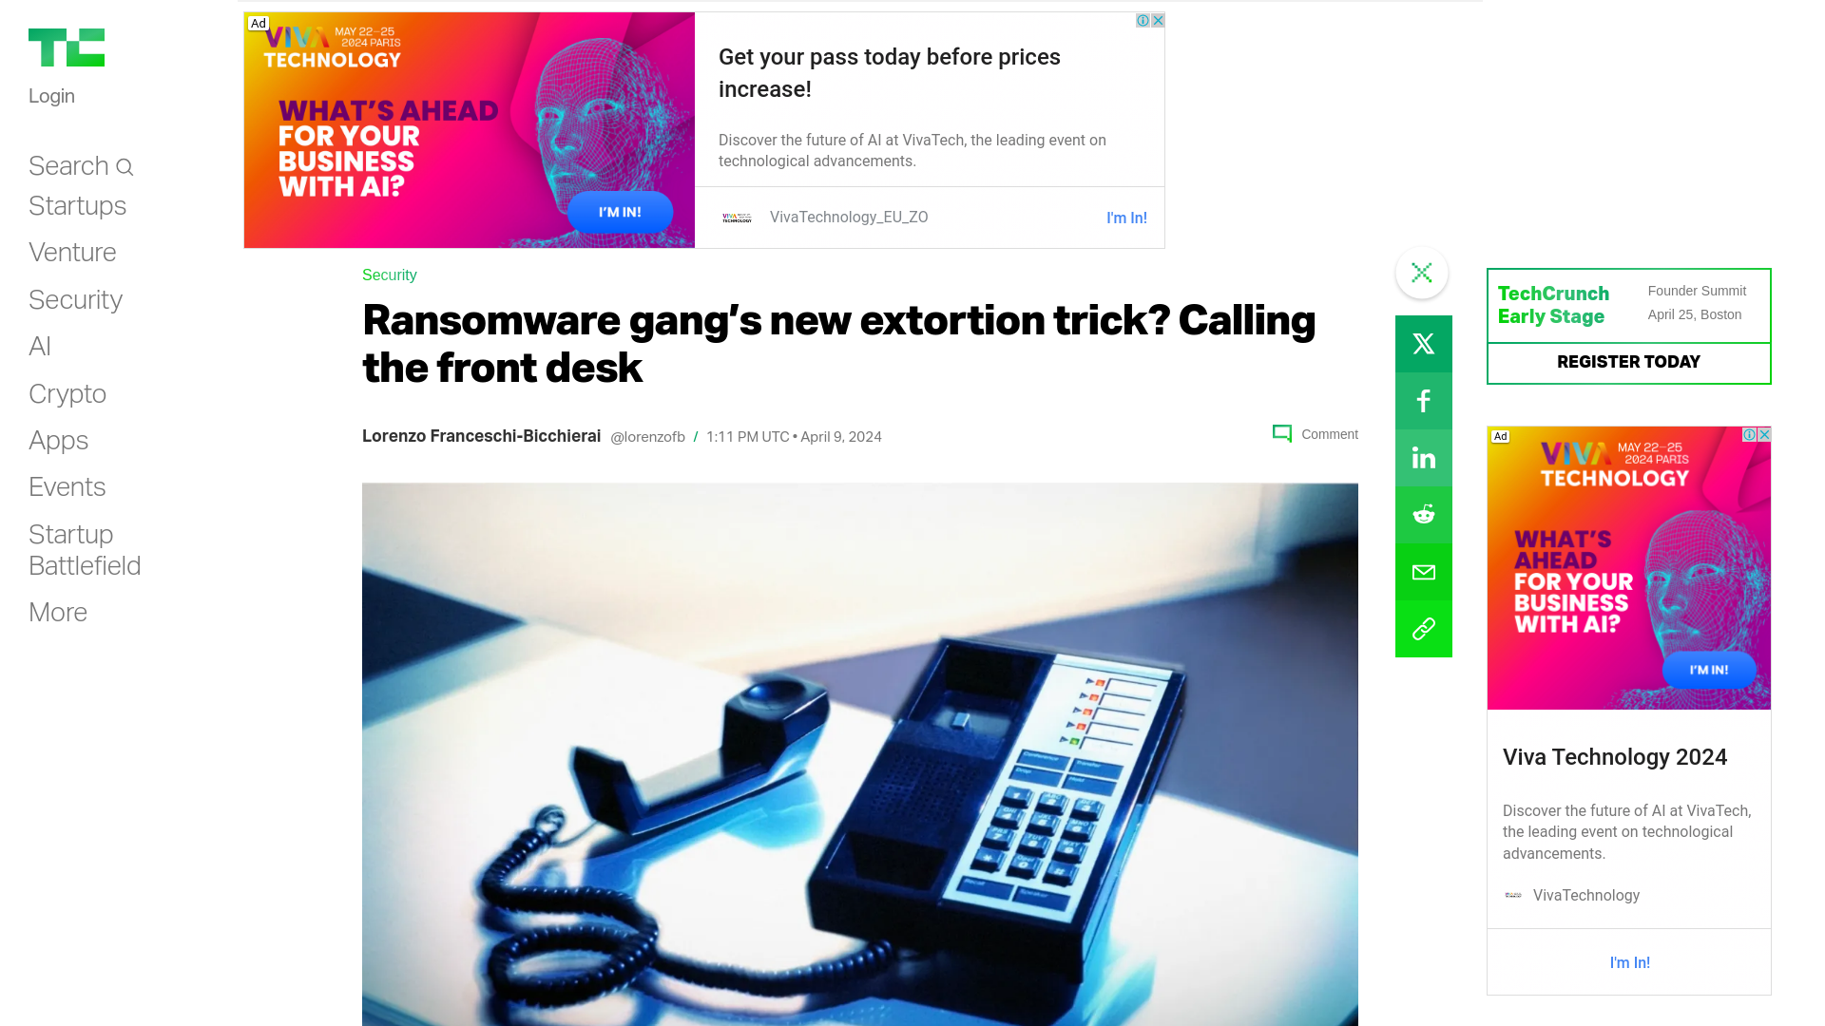Click the email share icon

(x=1423, y=571)
